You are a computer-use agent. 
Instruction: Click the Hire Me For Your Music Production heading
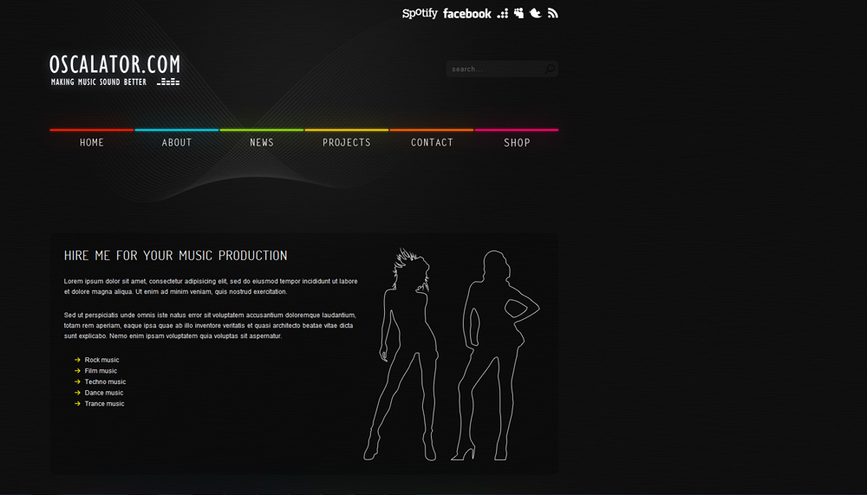[x=175, y=256]
